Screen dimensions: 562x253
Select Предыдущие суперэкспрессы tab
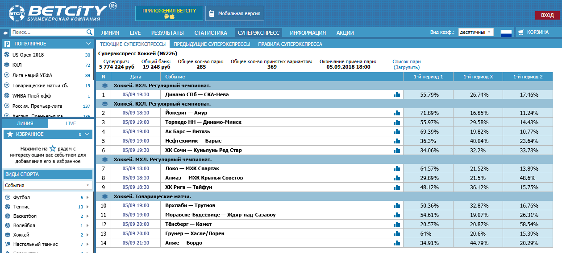point(212,44)
